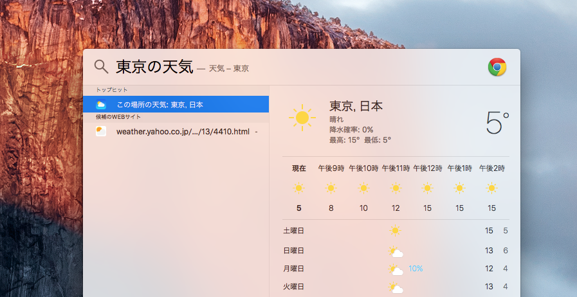Click the 天気 – 東京 completion hint
The width and height of the screenshot is (577, 297).
pos(229,68)
